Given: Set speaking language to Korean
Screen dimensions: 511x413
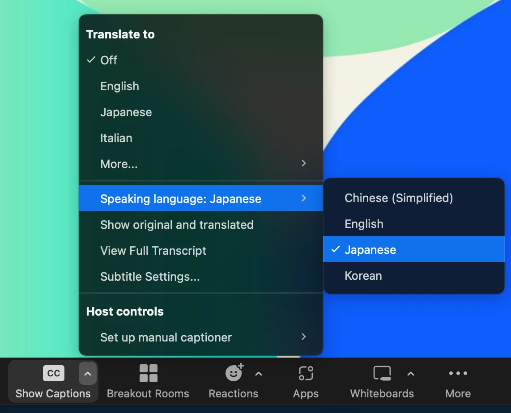Looking at the screenshot, I should click(414, 276).
